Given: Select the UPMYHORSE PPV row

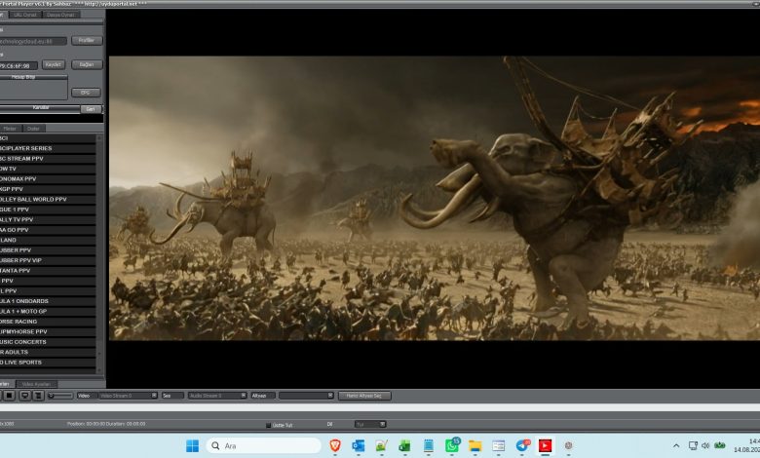Looking at the screenshot, I should click(48, 331).
